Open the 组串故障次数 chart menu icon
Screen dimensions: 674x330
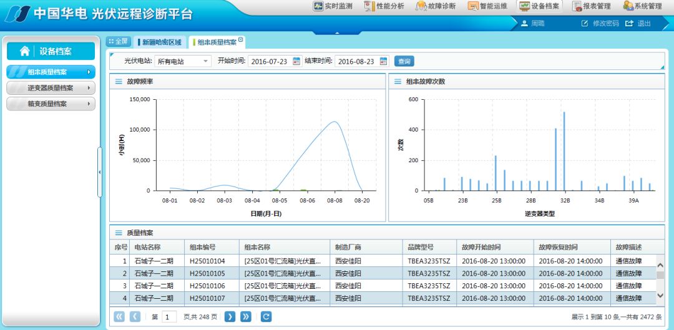click(398, 81)
